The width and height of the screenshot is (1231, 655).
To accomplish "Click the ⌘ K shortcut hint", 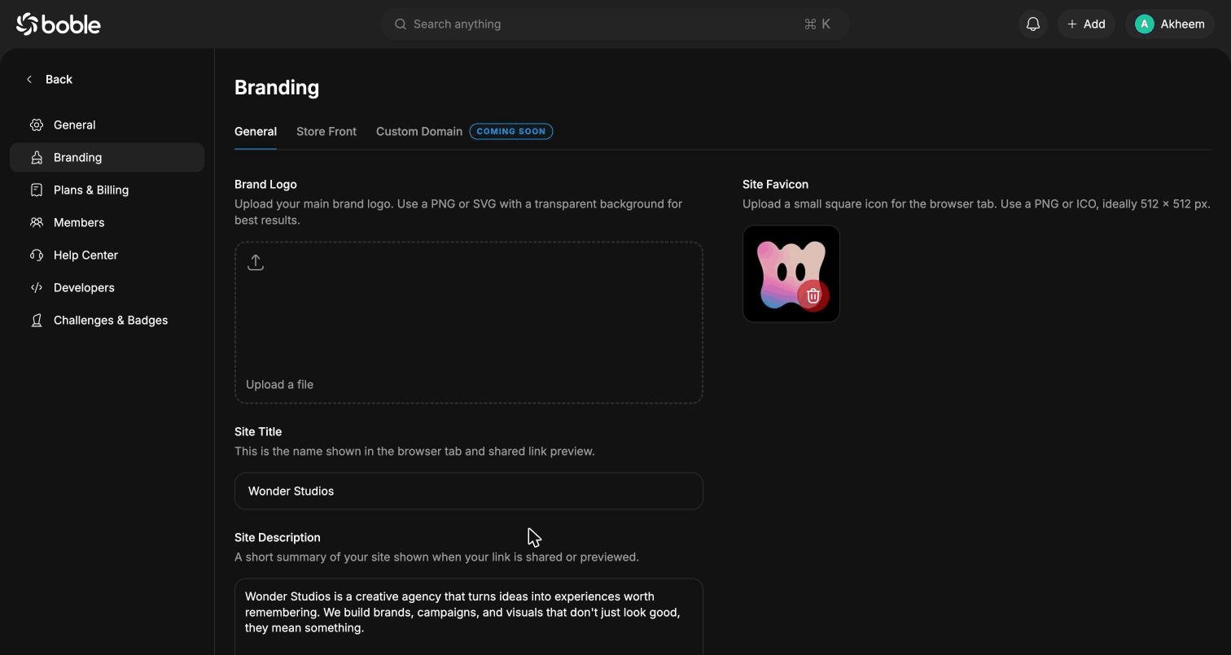I will (x=817, y=24).
